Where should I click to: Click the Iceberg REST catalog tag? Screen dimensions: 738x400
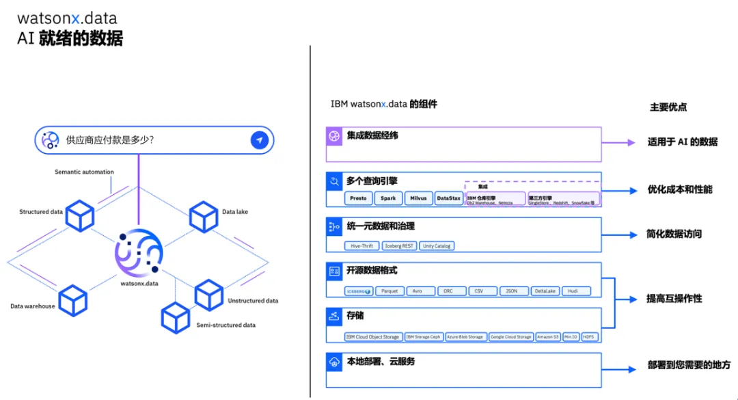click(398, 246)
